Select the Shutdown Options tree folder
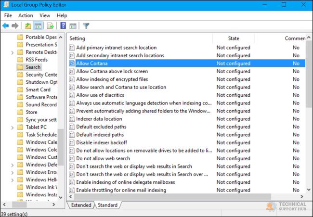This screenshot has width=313, height=217. pos(41,82)
